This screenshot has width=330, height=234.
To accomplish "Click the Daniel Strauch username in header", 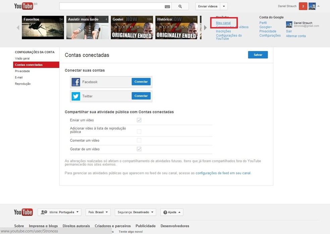I will coord(287,6).
